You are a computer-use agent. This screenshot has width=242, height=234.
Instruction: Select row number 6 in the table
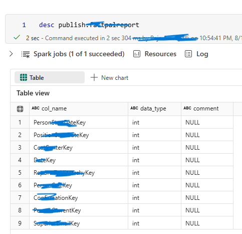pyautogui.click(x=20, y=185)
